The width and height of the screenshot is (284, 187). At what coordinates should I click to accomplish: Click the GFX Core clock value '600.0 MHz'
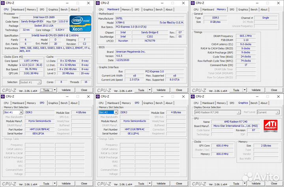tap(222, 146)
